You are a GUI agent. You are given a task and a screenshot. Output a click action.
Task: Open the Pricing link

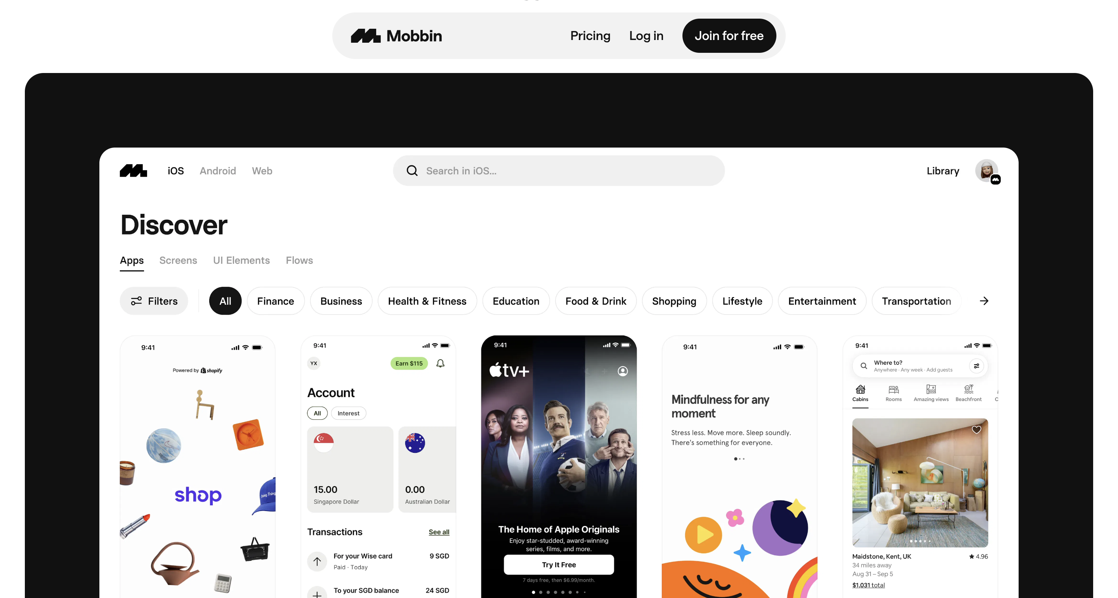click(x=590, y=36)
